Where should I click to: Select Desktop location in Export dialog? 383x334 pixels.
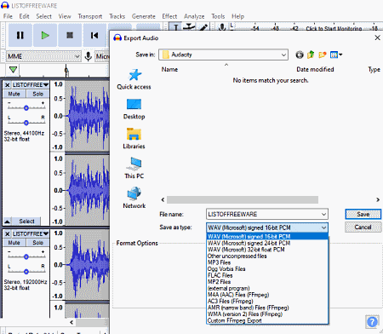(x=134, y=109)
